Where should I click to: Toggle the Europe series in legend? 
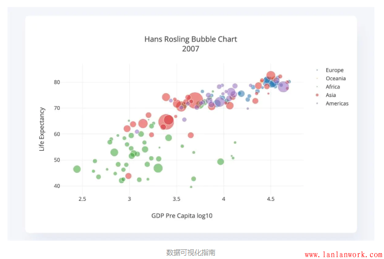pyautogui.click(x=334, y=70)
